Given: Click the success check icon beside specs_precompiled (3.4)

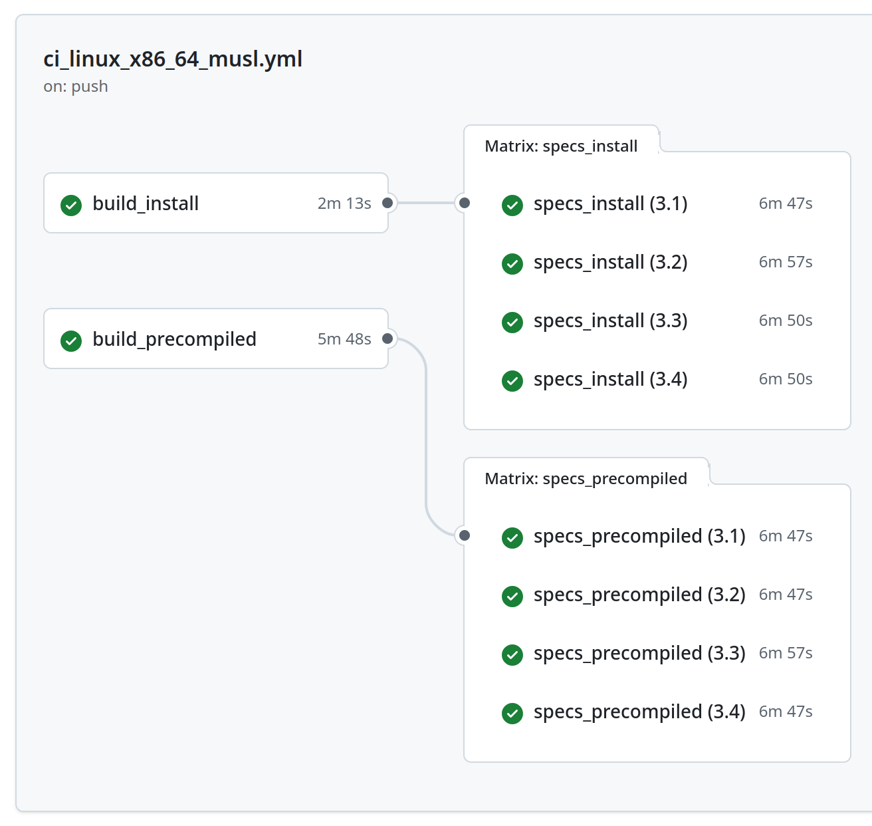Looking at the screenshot, I should [512, 714].
